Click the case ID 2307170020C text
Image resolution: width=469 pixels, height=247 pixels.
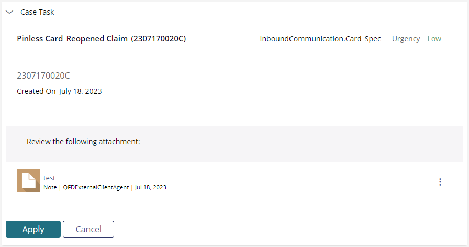tap(43, 76)
